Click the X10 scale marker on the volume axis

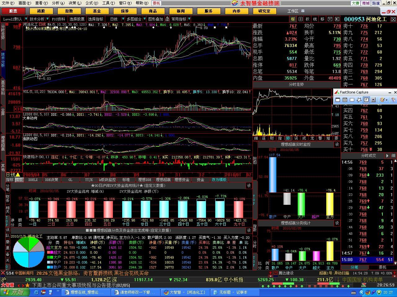[18, 109]
